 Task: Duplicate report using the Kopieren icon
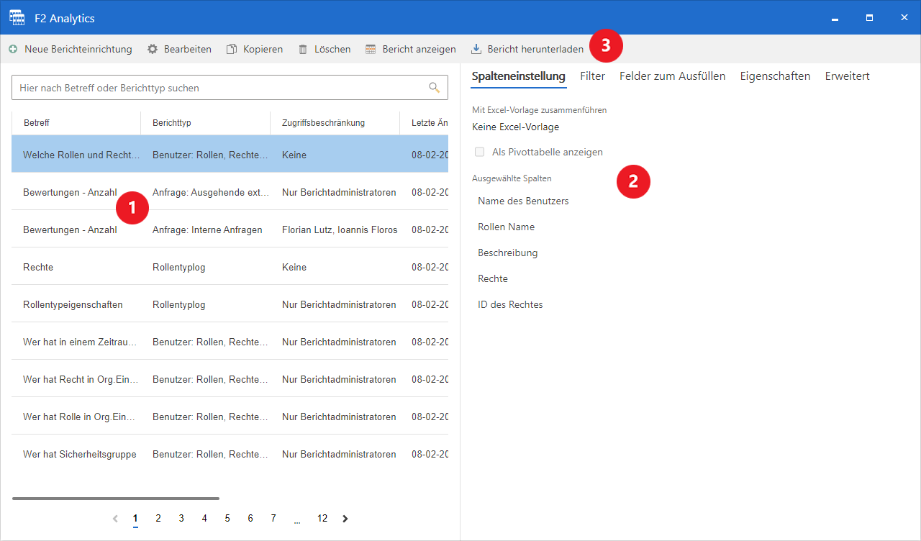[x=232, y=49]
